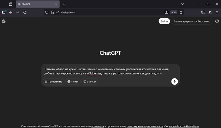Enable Поиск web search option
The width and height of the screenshot is (221, 128).
pyautogui.click(x=73, y=82)
